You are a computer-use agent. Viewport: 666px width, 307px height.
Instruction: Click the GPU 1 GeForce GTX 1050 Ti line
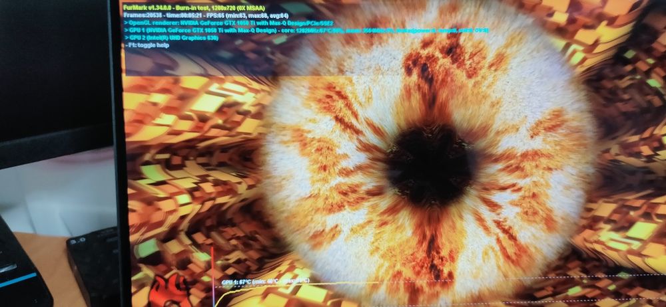(x=306, y=31)
